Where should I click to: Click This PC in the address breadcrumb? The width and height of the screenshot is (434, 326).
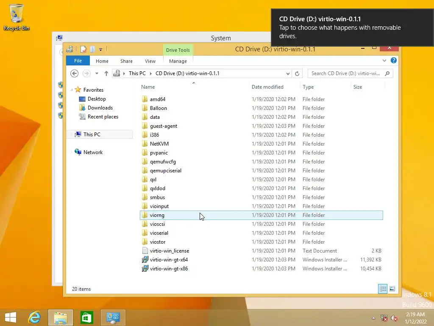pyautogui.click(x=137, y=73)
